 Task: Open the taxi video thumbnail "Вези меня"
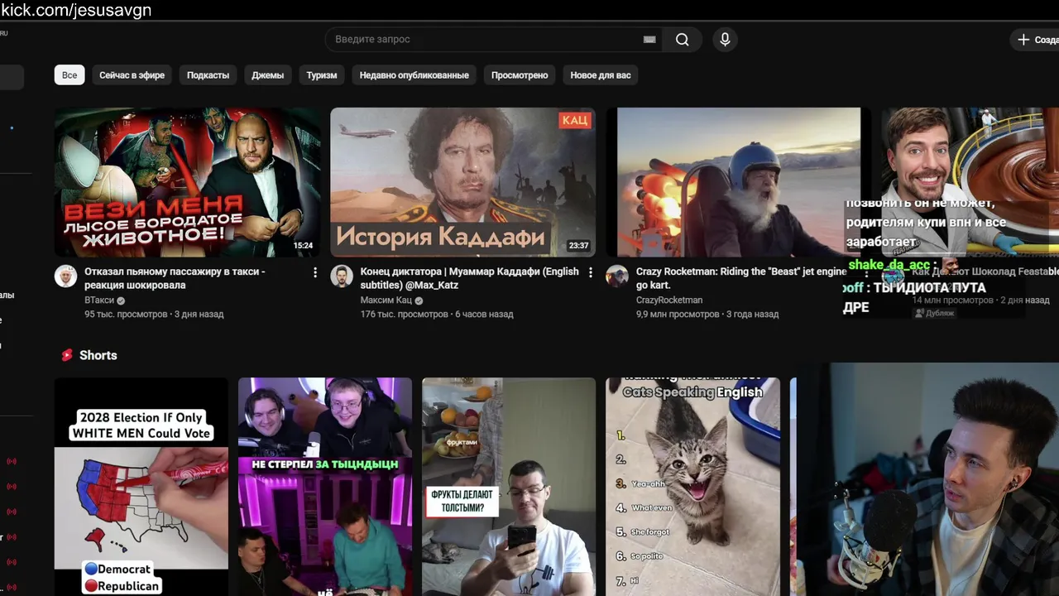pyautogui.click(x=187, y=182)
